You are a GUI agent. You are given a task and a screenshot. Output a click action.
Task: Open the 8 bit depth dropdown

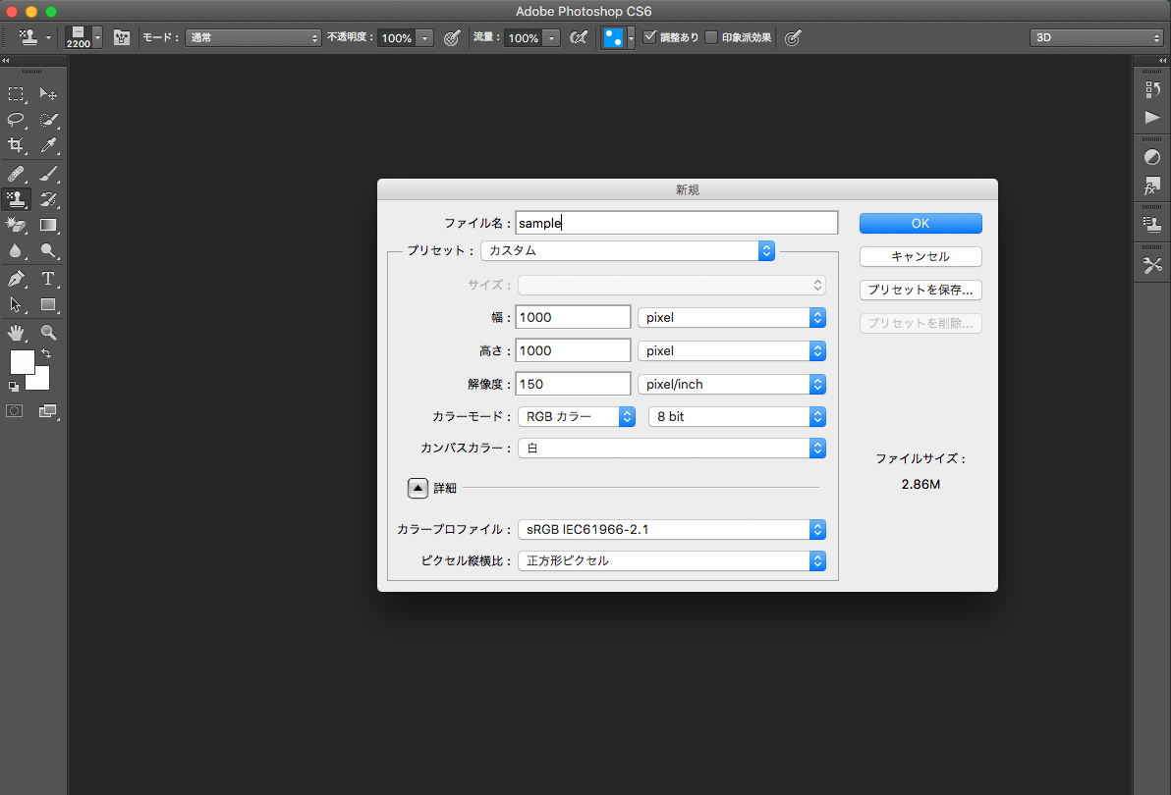point(737,417)
